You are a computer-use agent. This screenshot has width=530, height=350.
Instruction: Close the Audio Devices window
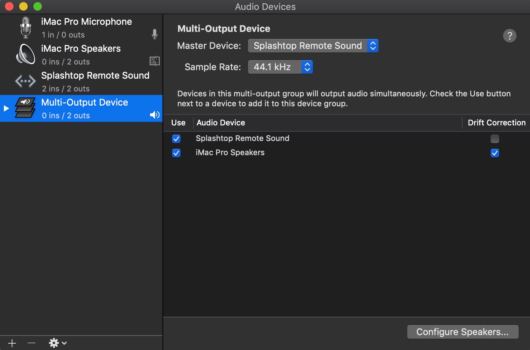pos(9,6)
